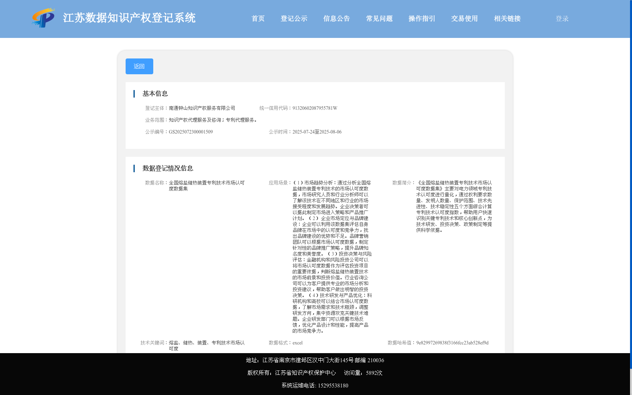Image resolution: width=632 pixels, height=395 pixels.
Task: Select credit code 91320602087955781W
Action: [x=315, y=108]
